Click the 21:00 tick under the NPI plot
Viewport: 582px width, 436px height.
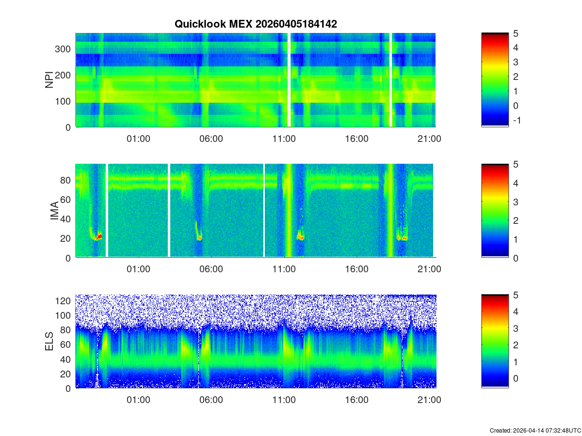pyautogui.click(x=429, y=139)
